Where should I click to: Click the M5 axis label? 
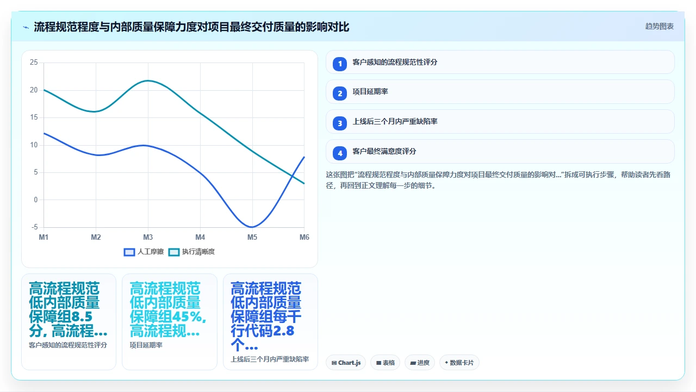click(x=252, y=237)
